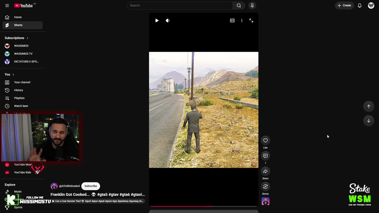Go to YouTube home via logo
The width and height of the screenshot is (379, 213).
[x=23, y=5]
